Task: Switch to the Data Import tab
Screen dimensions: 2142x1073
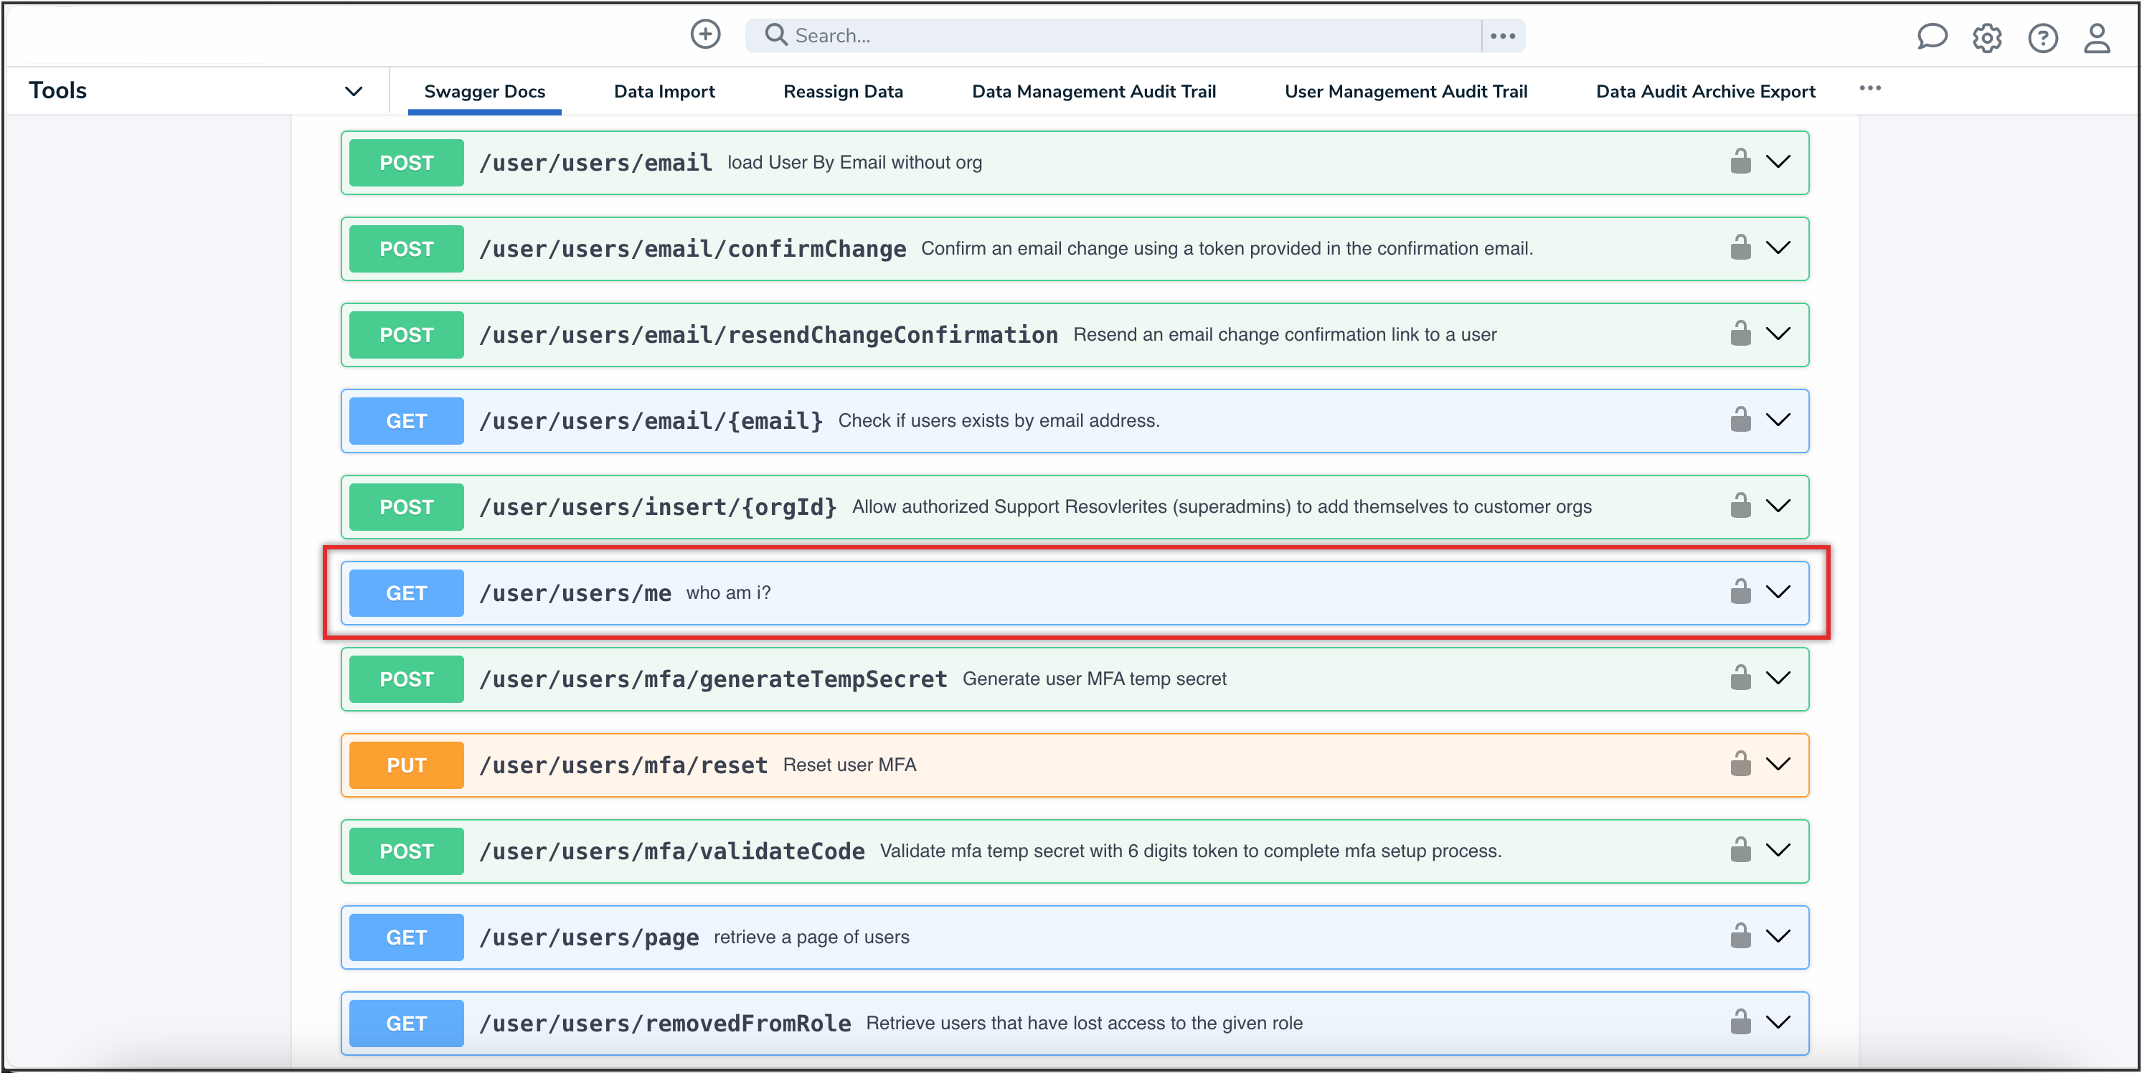Action: (664, 91)
